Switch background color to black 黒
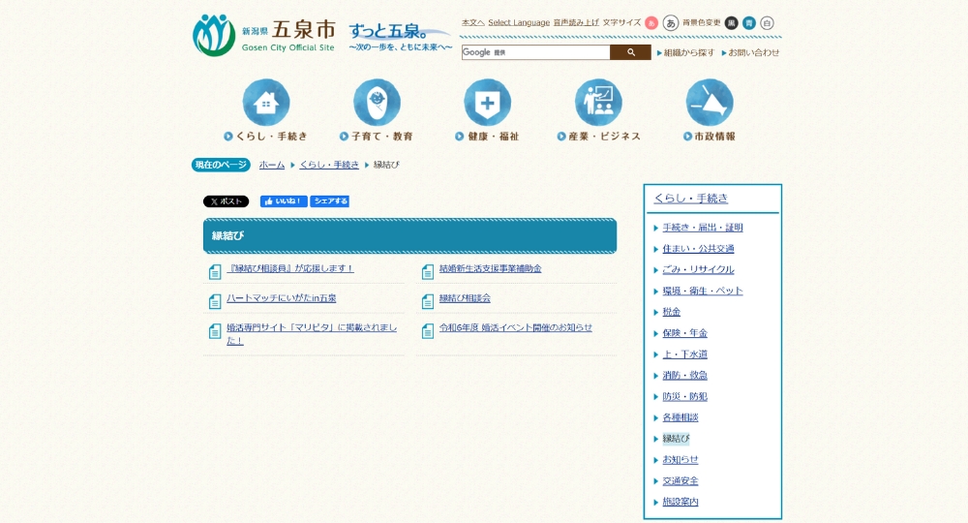This screenshot has width=968, height=523. pyautogui.click(x=731, y=22)
